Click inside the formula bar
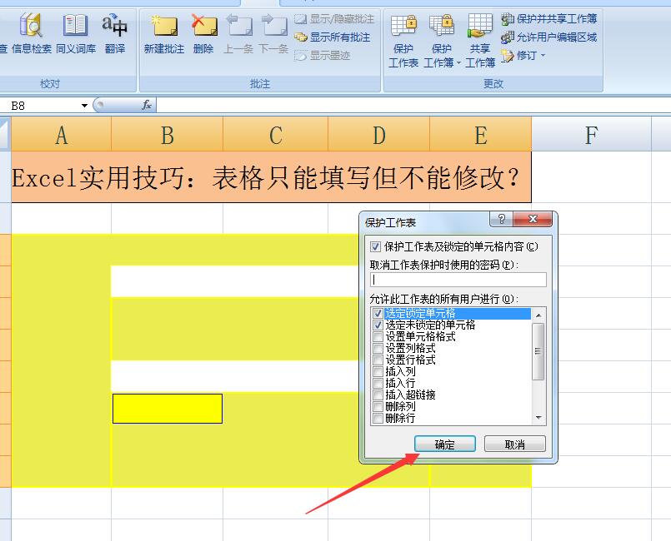This screenshot has height=541, width=671. (x=413, y=105)
